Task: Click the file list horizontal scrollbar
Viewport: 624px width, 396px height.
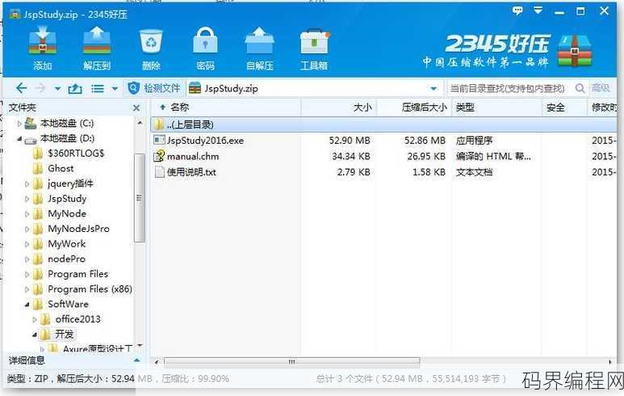Action: point(291,362)
